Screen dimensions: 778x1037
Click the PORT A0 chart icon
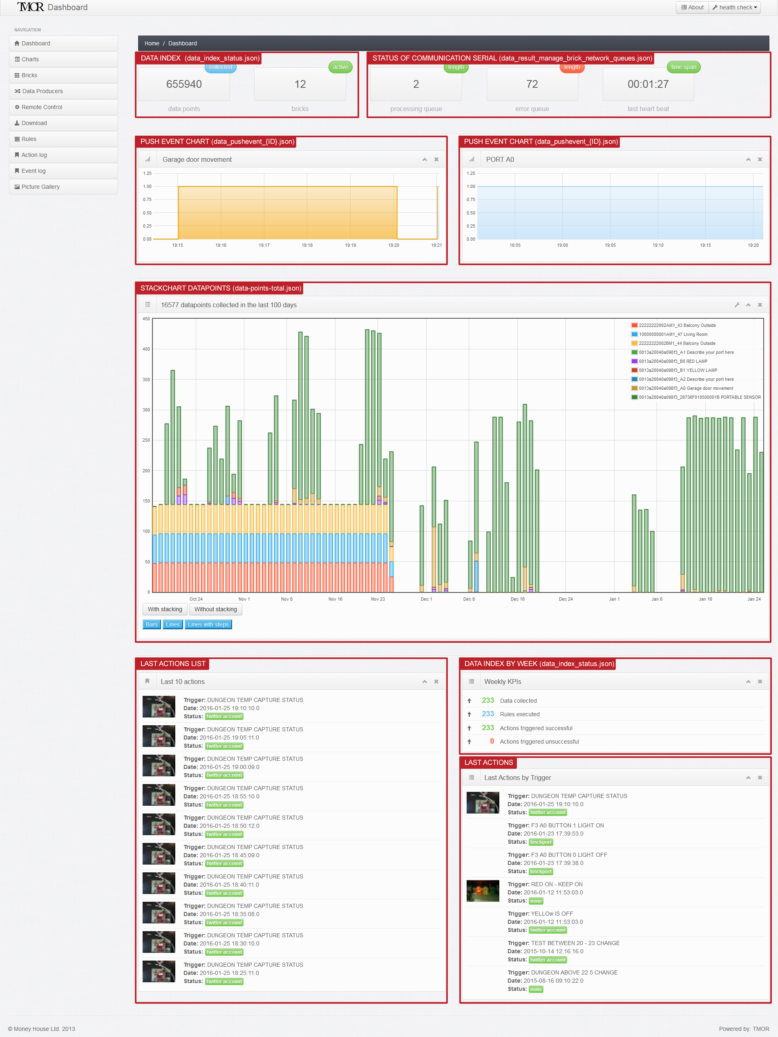coord(471,159)
